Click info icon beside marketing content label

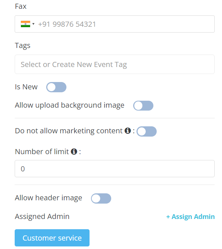(x=128, y=131)
